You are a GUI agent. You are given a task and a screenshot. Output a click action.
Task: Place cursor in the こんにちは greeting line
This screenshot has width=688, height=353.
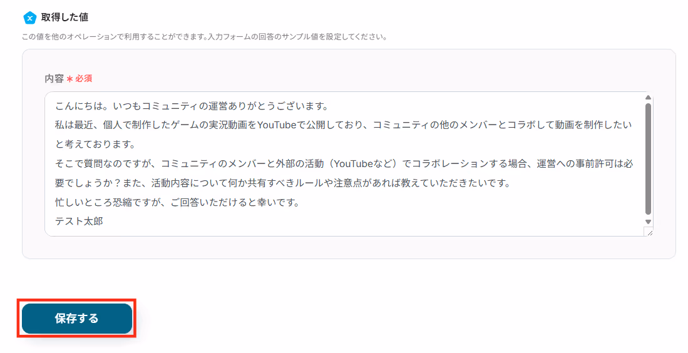[x=192, y=106]
